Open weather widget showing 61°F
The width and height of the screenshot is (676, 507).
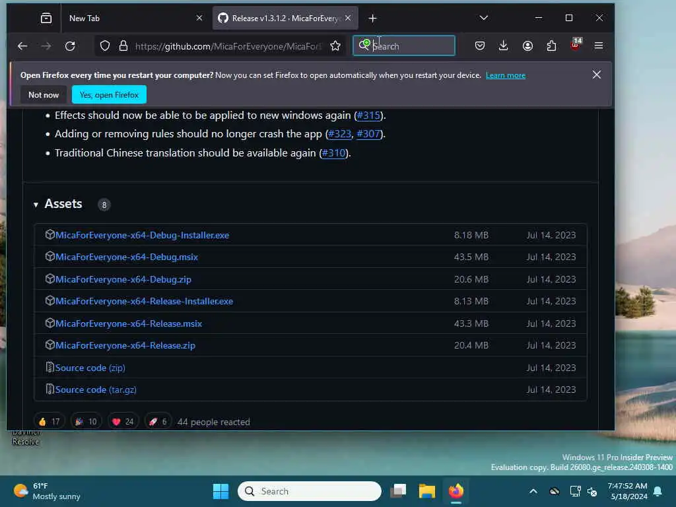click(x=47, y=491)
